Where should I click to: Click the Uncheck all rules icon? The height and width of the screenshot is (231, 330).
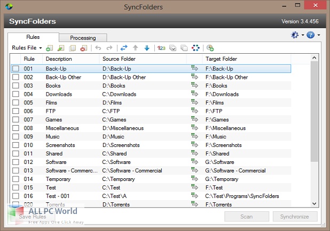184,48
